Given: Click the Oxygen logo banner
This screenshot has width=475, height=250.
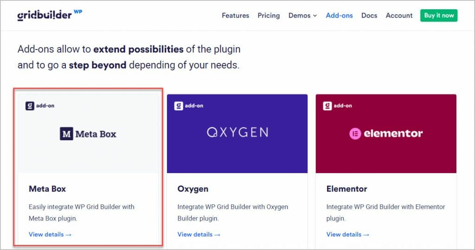Looking at the screenshot, I should coord(237,133).
